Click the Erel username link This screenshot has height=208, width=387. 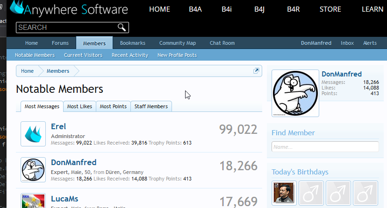pyautogui.click(x=58, y=126)
